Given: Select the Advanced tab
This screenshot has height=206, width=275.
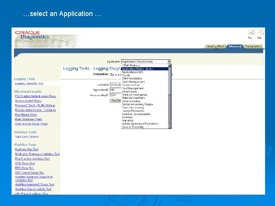Looking at the screenshot, I should (x=235, y=47).
